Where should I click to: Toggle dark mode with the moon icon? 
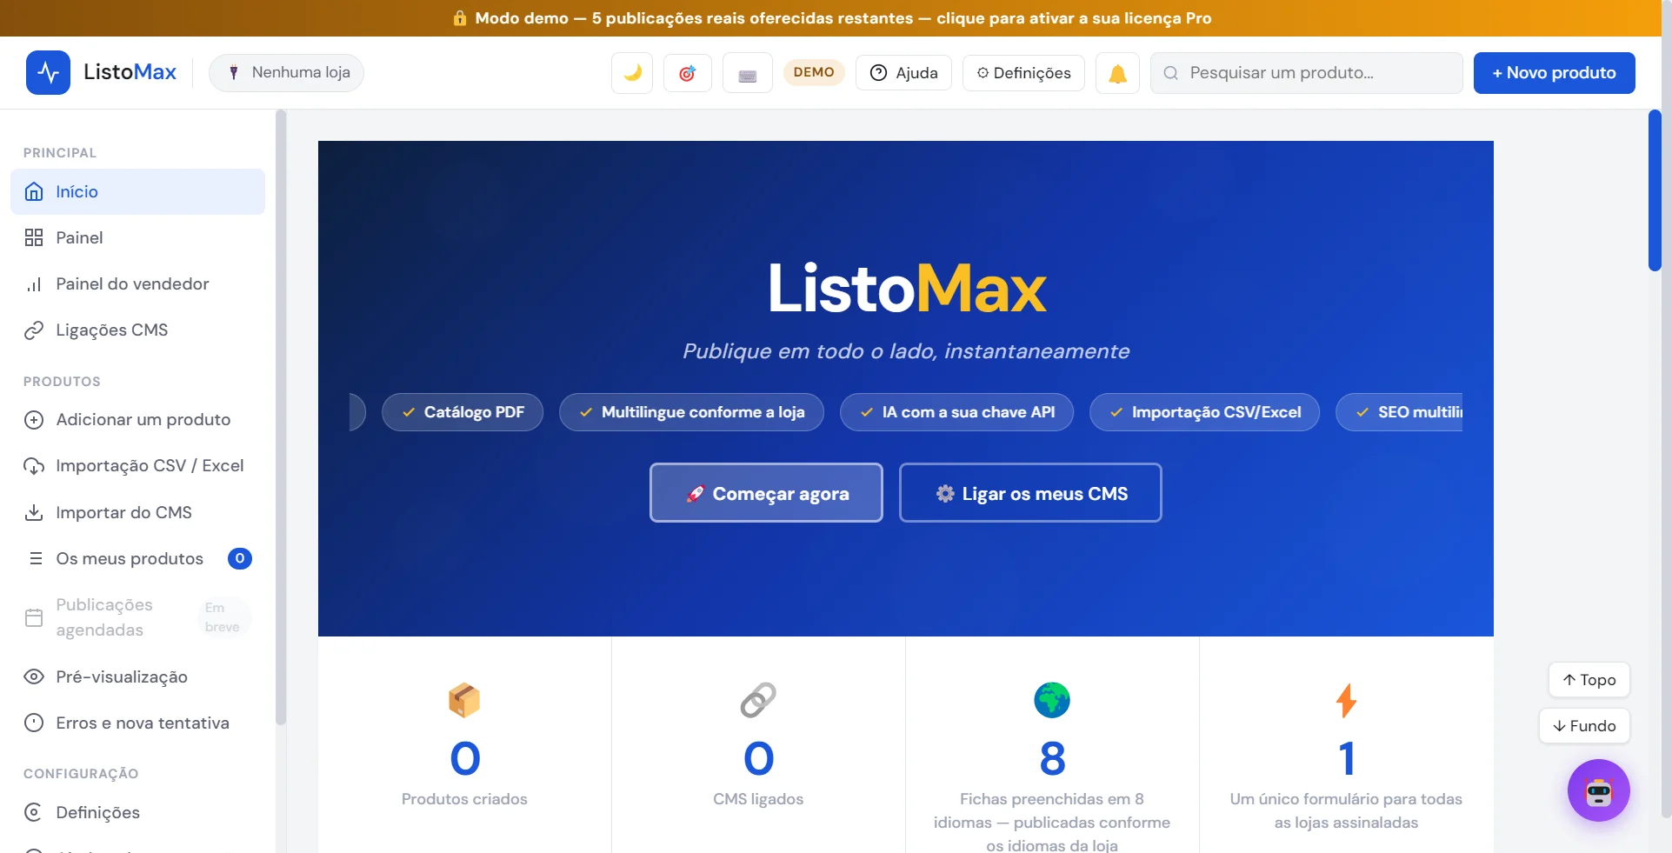click(632, 73)
